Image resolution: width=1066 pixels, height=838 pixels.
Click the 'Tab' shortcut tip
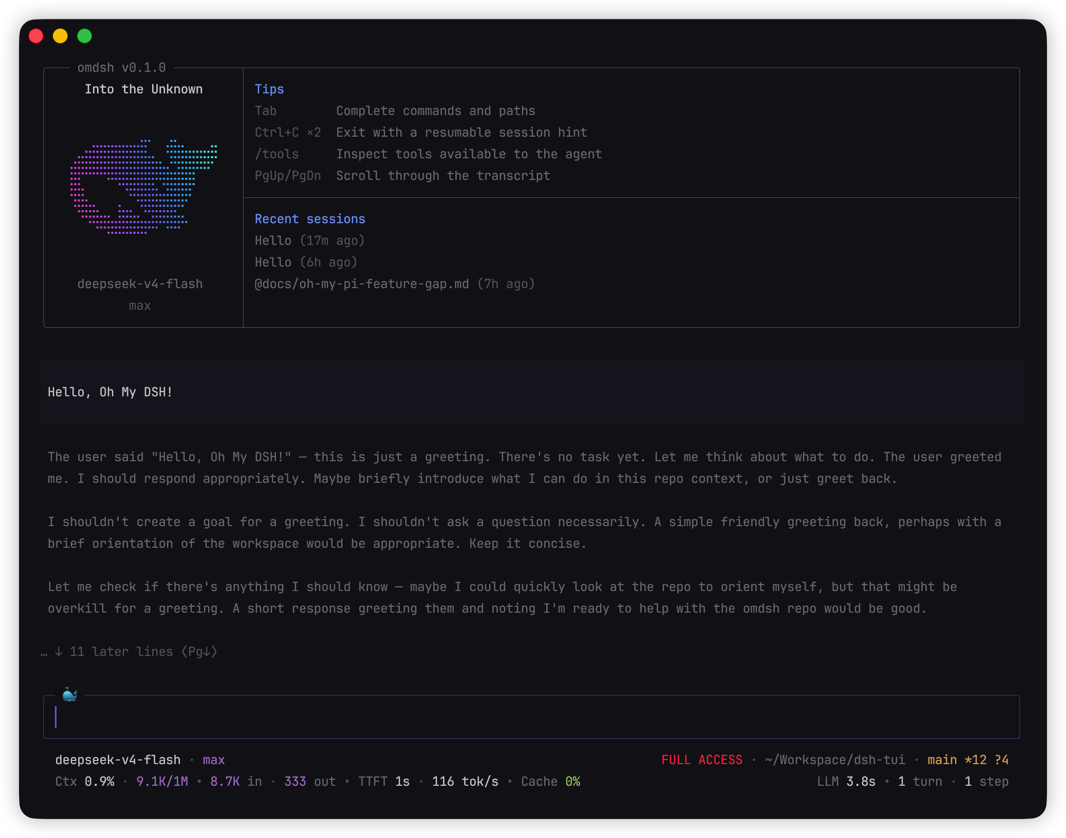tap(266, 111)
